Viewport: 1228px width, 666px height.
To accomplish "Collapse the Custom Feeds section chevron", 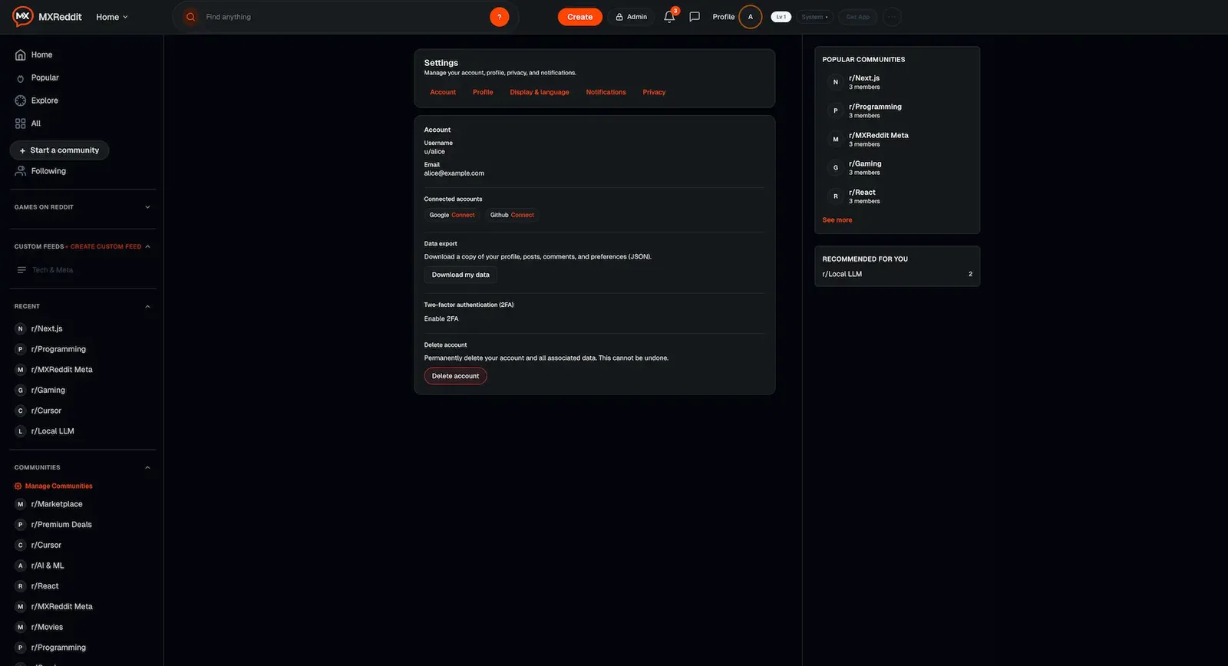I will click(x=147, y=246).
